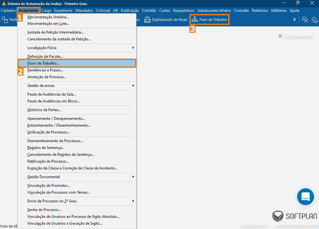
Task: Open the Cadastro menu
Action: [8, 11]
